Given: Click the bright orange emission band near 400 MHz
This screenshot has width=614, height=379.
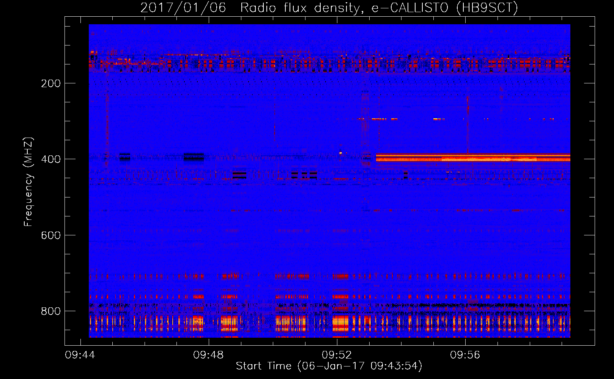Looking at the screenshot, I should pyautogui.click(x=473, y=158).
